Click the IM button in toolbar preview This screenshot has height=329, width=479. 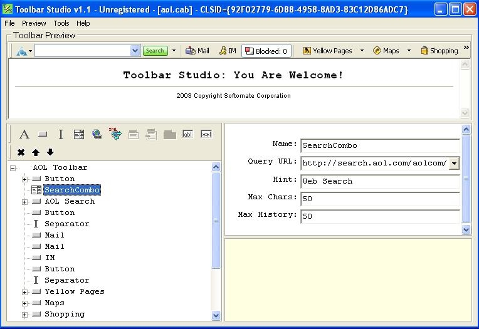(228, 51)
